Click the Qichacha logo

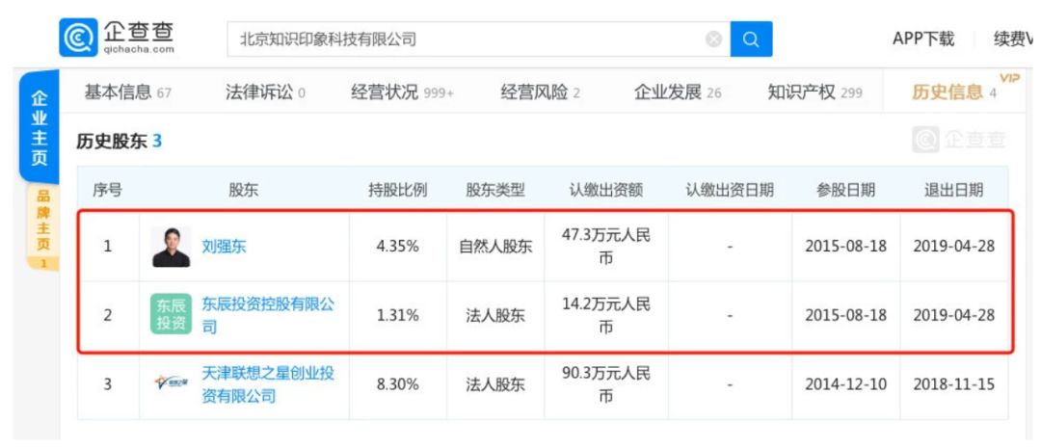click(117, 38)
